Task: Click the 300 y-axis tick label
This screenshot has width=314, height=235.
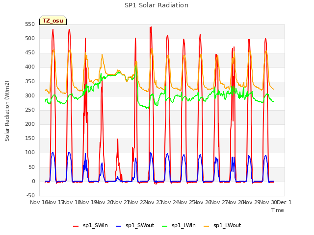Action: (x=30, y=95)
